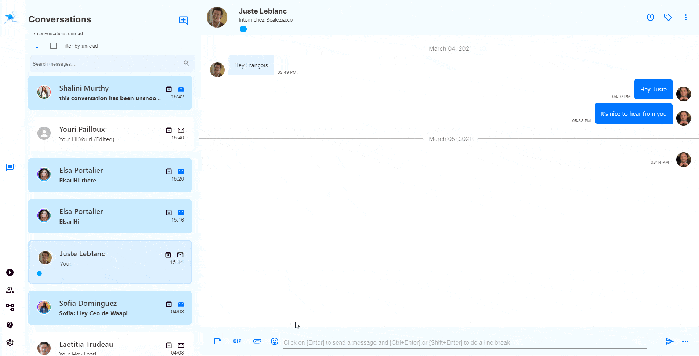Open Elsa Portalier 'HI there' conversation
The height and width of the screenshot is (356, 699).
click(x=110, y=175)
